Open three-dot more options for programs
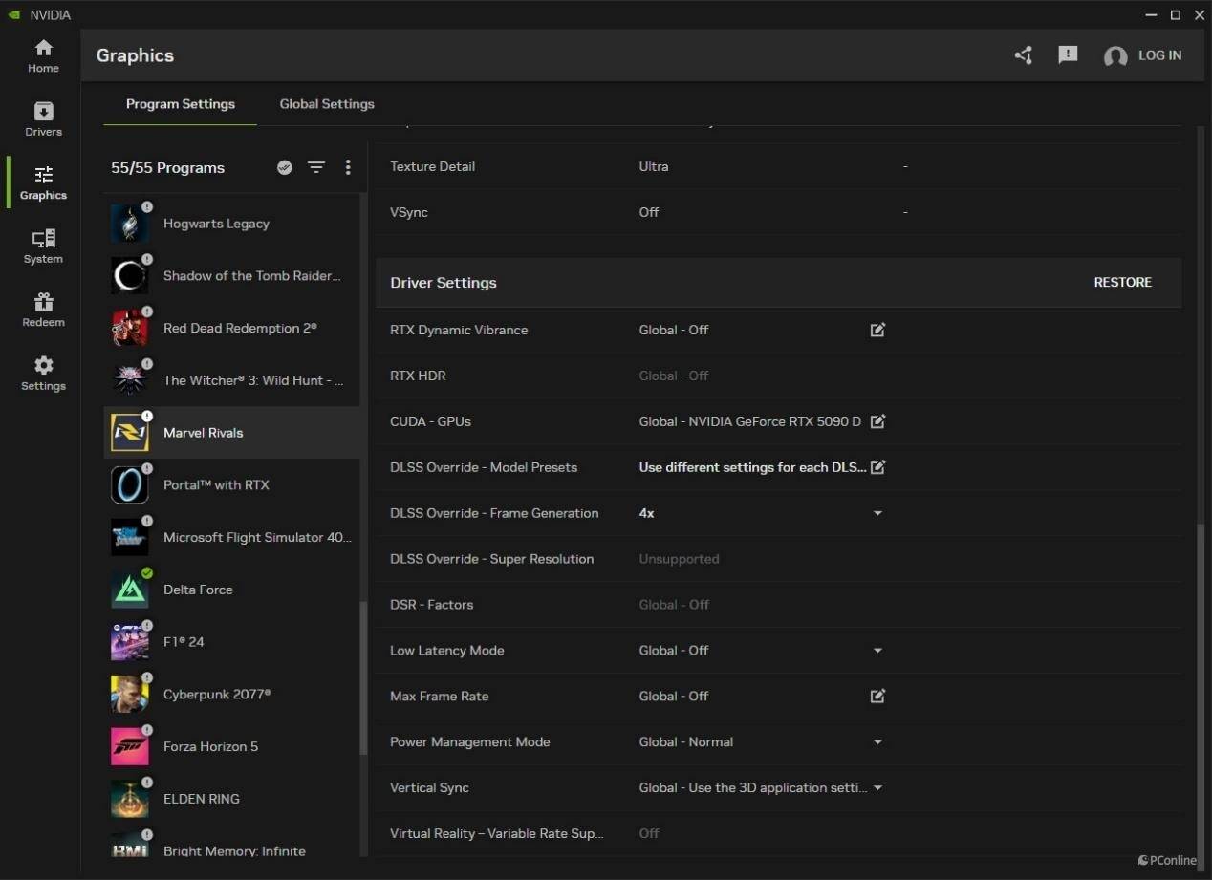The width and height of the screenshot is (1212, 880). (348, 167)
